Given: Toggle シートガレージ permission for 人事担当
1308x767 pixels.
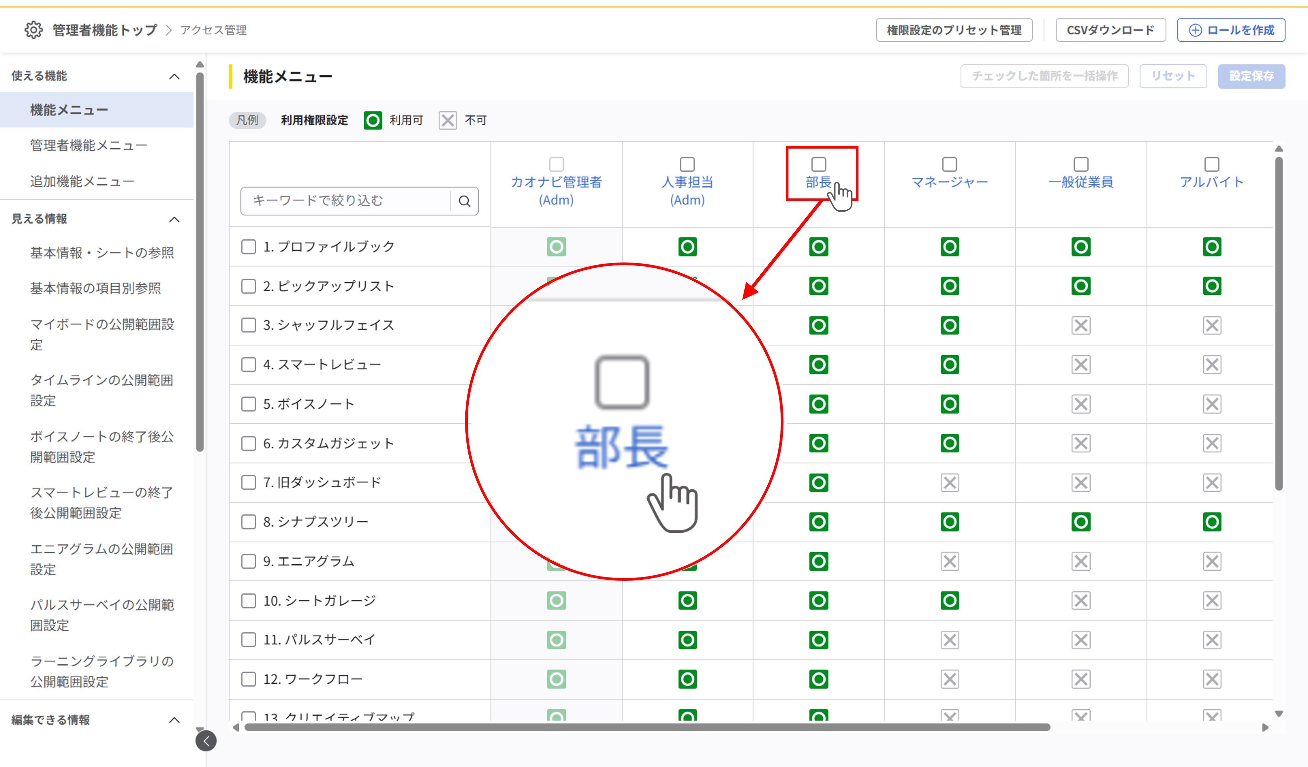Looking at the screenshot, I should click(x=687, y=600).
